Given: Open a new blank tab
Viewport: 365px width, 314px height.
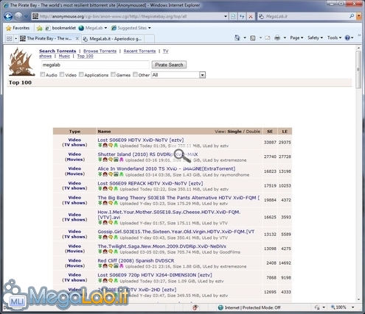Looking at the screenshot, I should 150,39.
